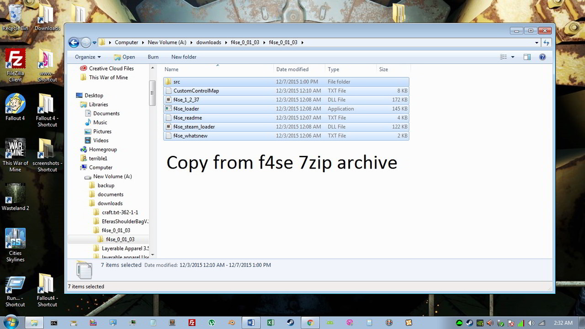Launch Steam from the taskbar
This screenshot has width=585, height=329.
(290, 323)
